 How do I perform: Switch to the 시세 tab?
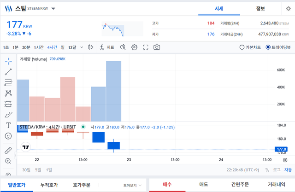219,8
